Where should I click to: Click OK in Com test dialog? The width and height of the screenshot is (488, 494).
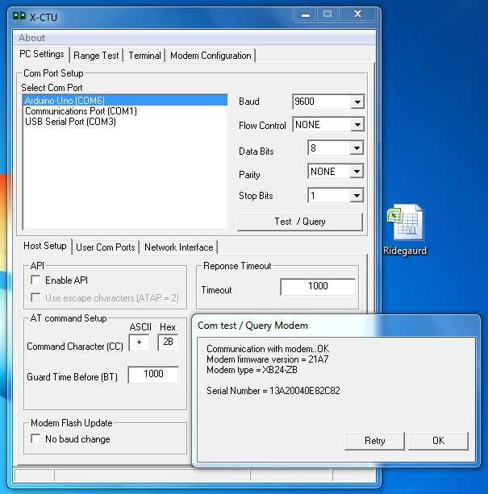[438, 441]
